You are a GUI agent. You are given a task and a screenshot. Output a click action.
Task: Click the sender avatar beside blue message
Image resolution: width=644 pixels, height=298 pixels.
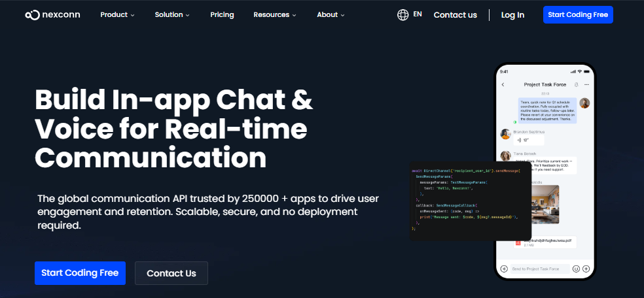tap(584, 103)
